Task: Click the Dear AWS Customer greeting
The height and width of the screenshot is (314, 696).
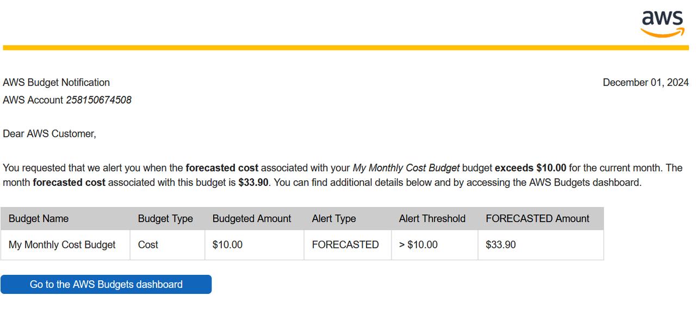Action: coord(49,134)
